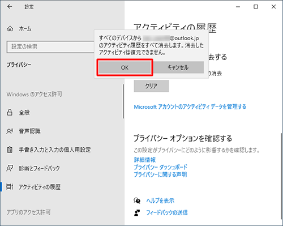Viewport: 283px width, 226px height.
Task: Click the プライバシー sidebar heading
Action: (x=19, y=65)
